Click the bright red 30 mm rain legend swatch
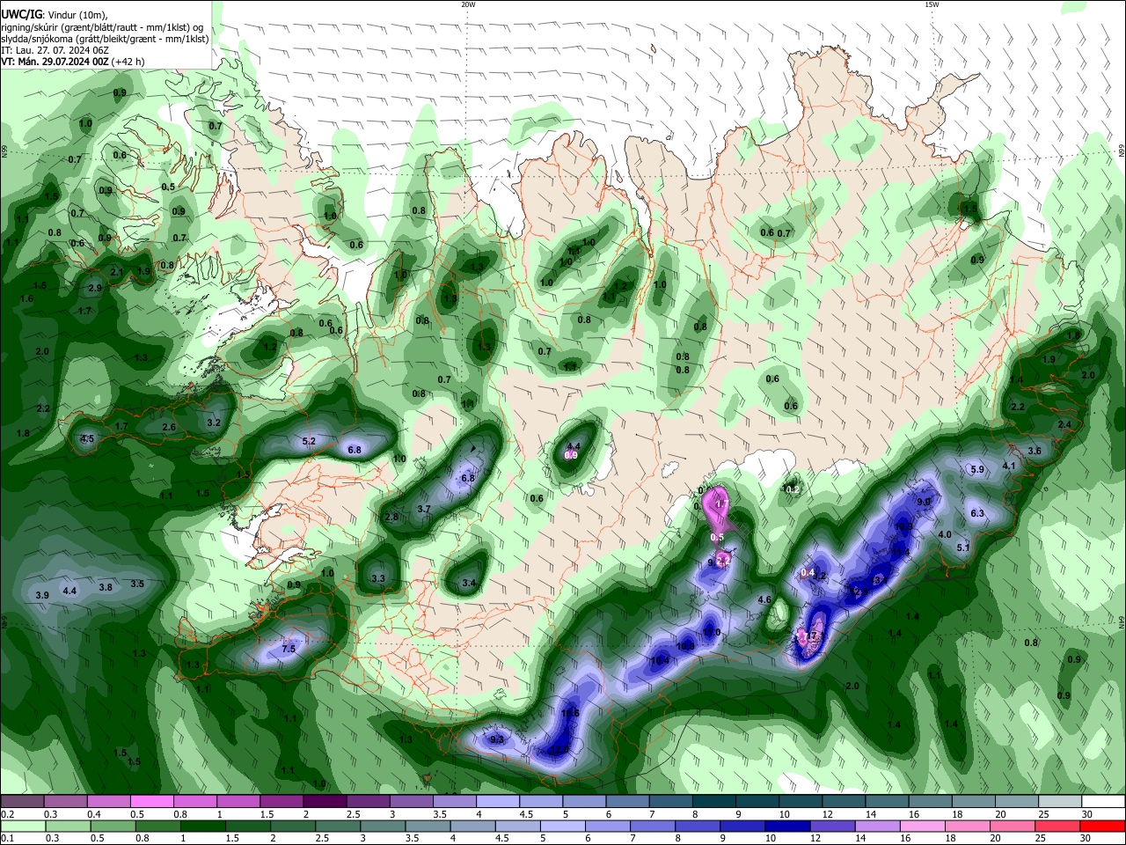Image resolution: width=1126 pixels, height=845 pixels. (x=1103, y=826)
